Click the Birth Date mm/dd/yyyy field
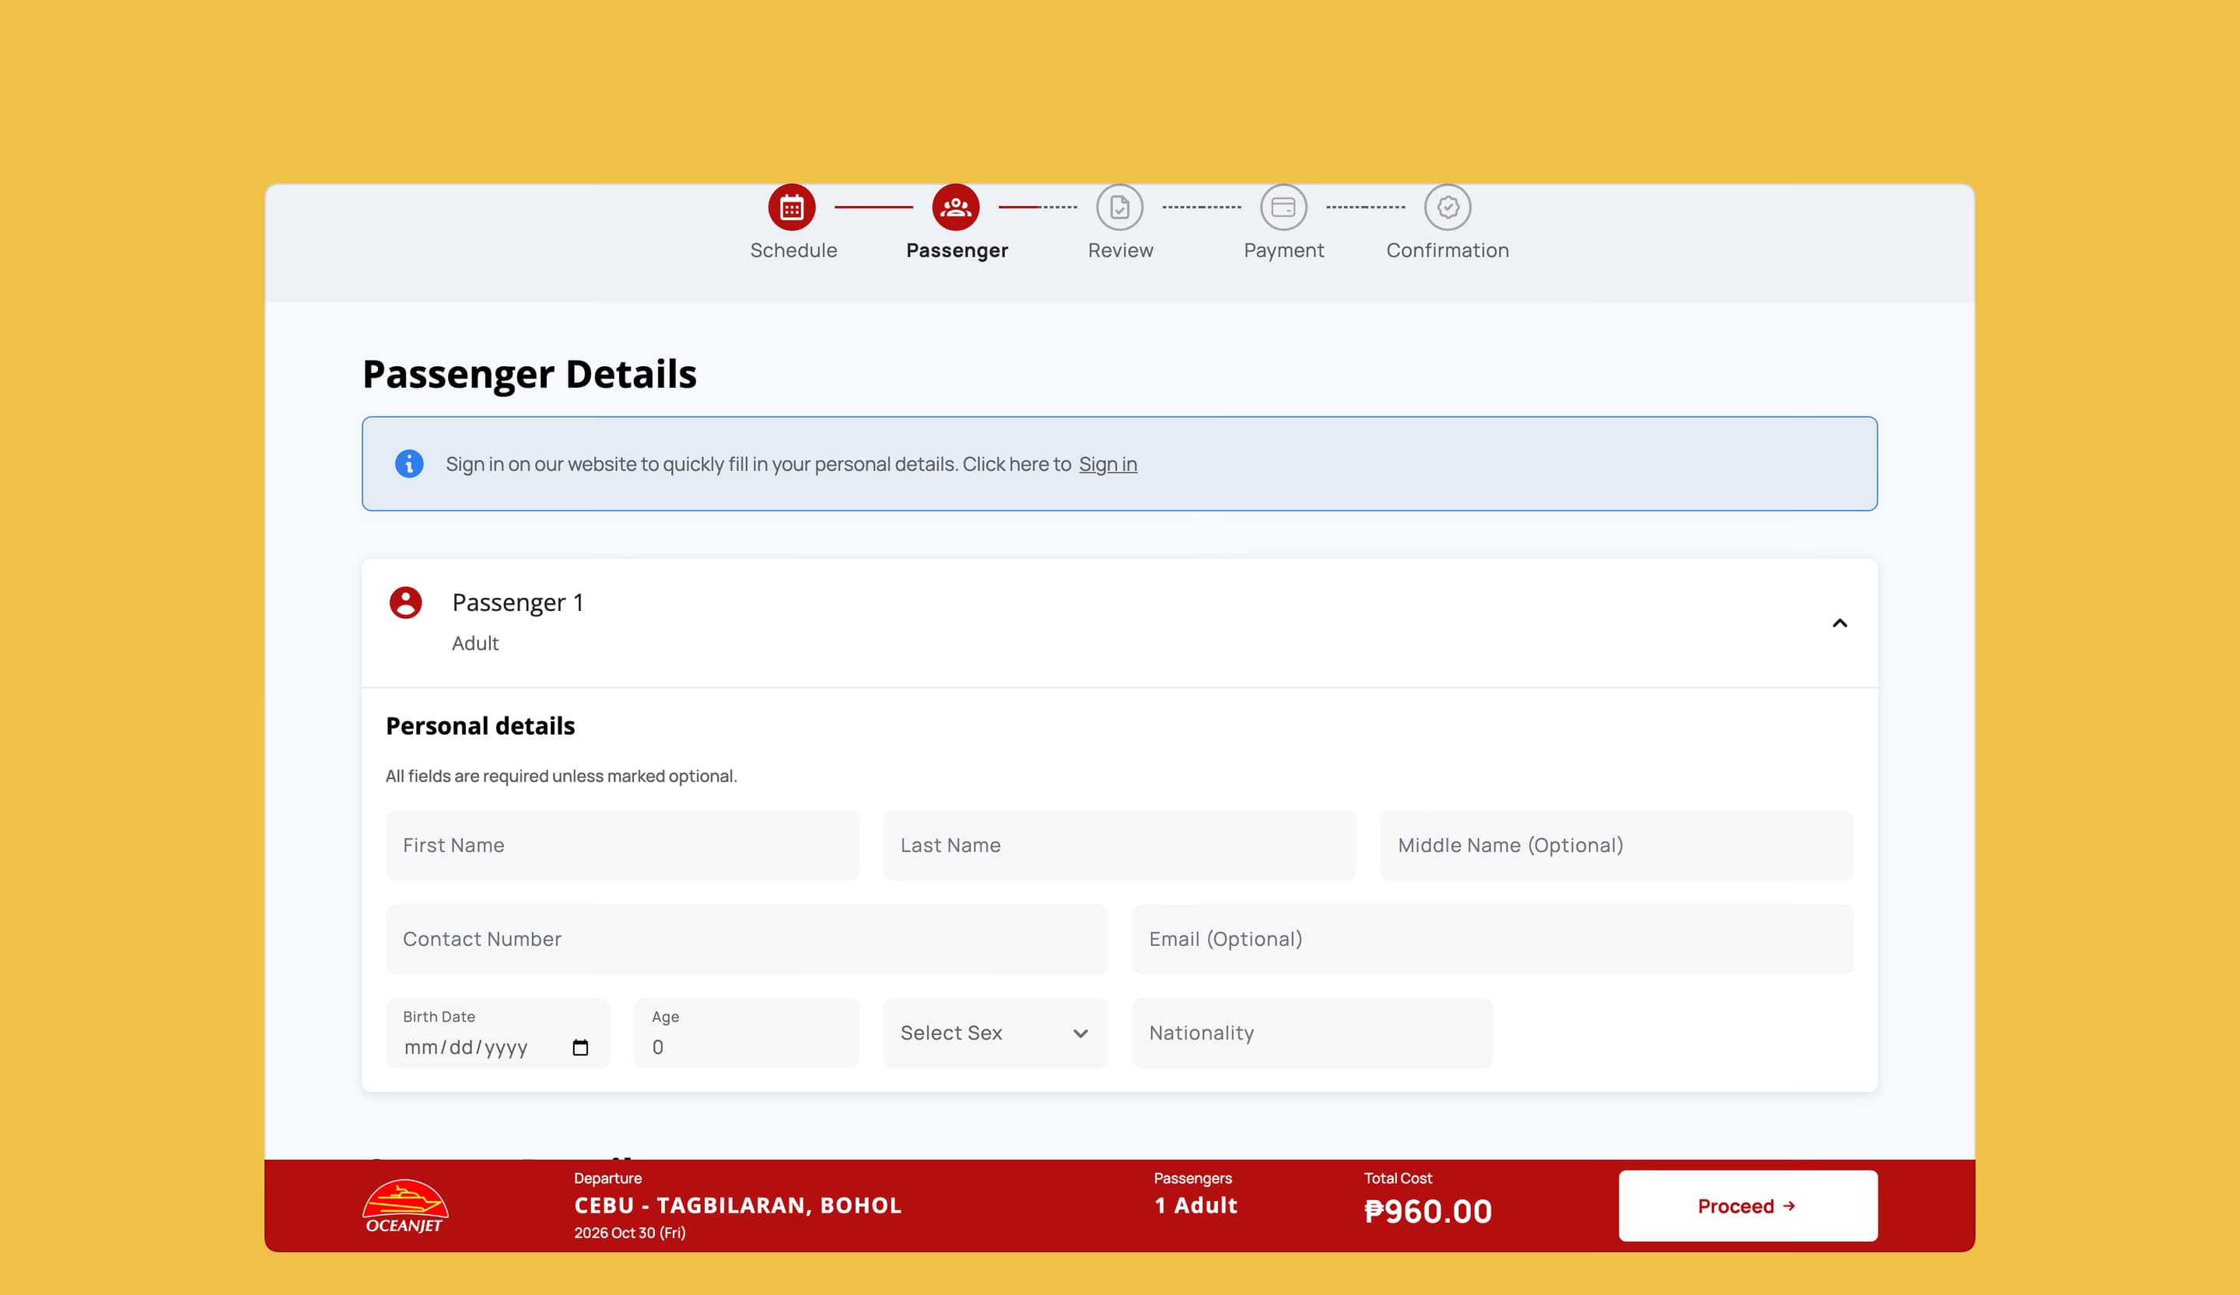The width and height of the screenshot is (2240, 1295). point(498,1033)
